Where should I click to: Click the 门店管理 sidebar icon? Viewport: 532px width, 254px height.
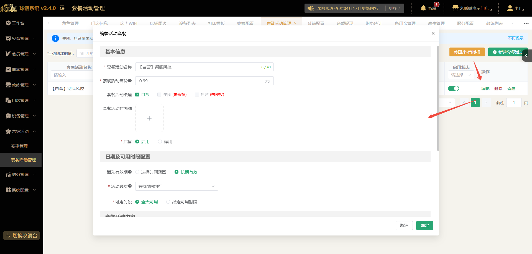click(8, 100)
